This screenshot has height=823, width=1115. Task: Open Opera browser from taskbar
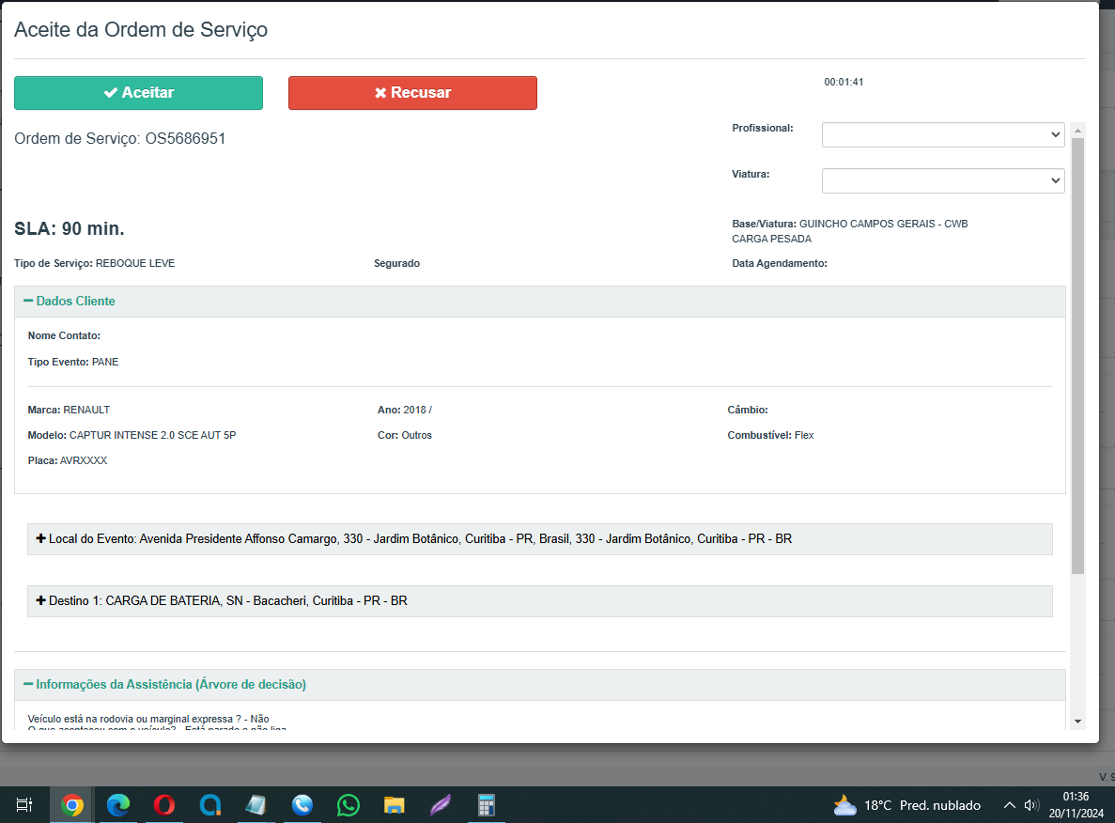[164, 805]
